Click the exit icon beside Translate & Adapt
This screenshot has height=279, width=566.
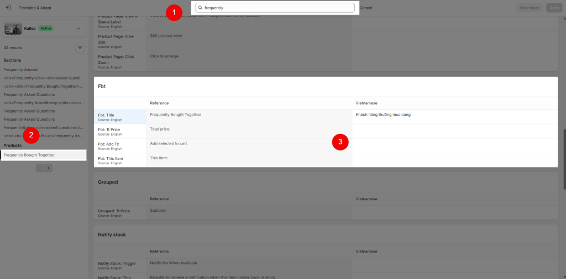tap(8, 8)
